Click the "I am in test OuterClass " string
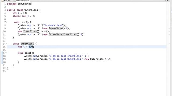This screenshot has height=96, width=172. [x=66, y=59]
